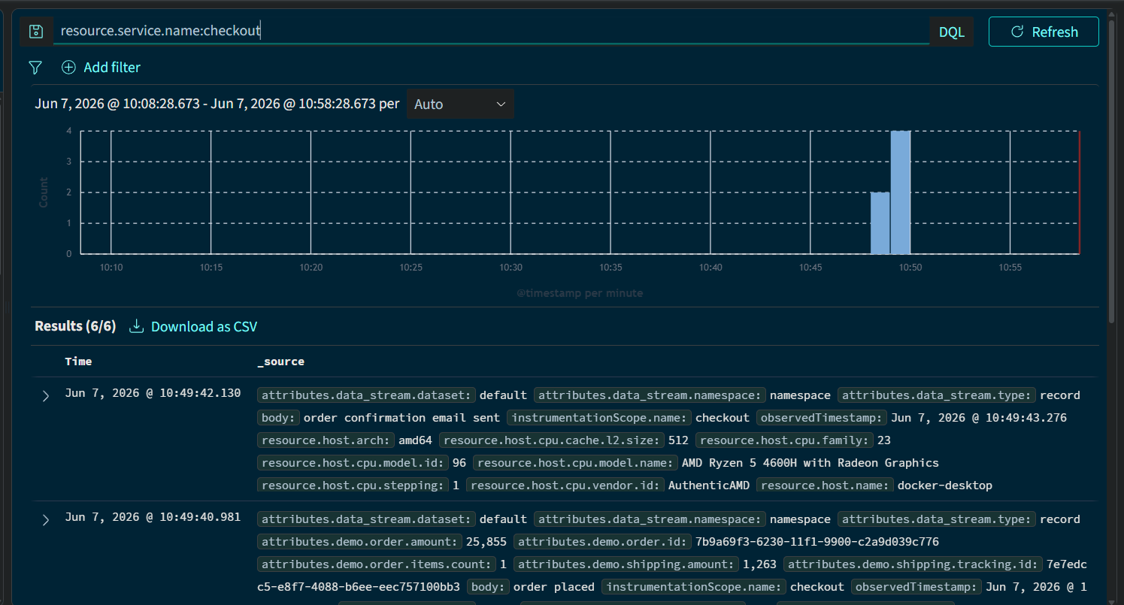Click the amd64 value
The image size is (1124, 605).
(x=415, y=440)
